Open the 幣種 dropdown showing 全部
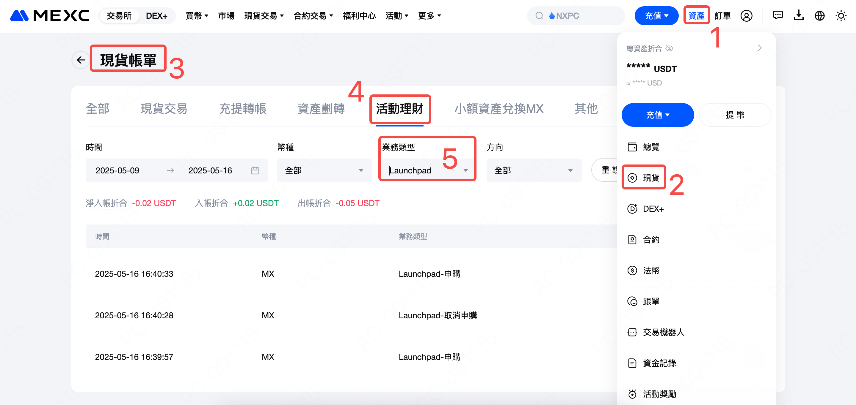The width and height of the screenshot is (856, 405). [324, 170]
